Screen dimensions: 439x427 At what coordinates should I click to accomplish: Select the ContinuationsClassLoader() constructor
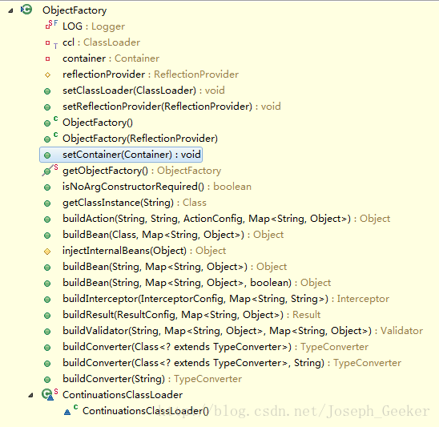(x=146, y=411)
